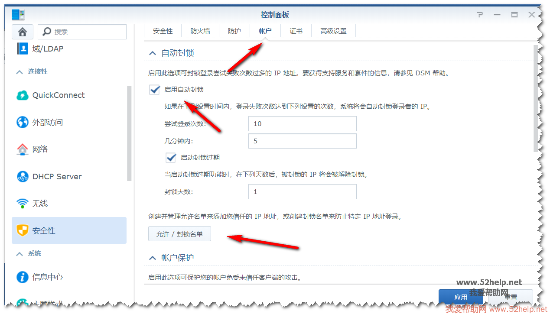Viewport: 550px width, 314px height.
Task: Click the 允许 / 封锁名单 button
Action: point(179,234)
